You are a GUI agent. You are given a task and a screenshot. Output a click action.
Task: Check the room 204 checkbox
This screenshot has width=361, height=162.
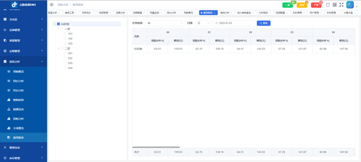[65, 68]
